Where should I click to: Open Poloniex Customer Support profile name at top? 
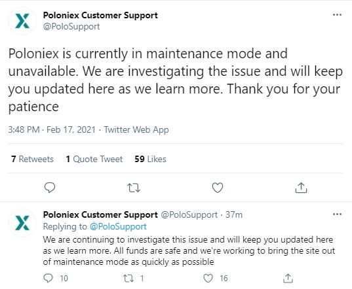100,15
